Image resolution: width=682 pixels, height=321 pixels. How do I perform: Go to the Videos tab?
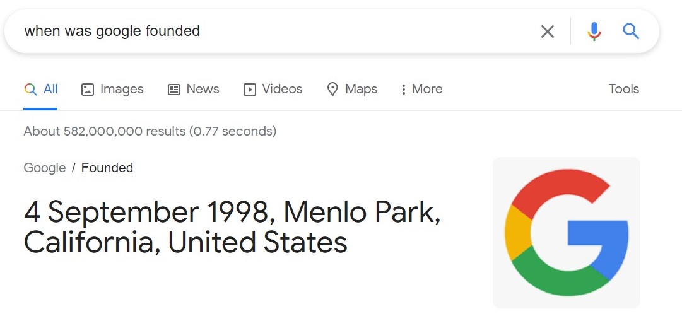tap(273, 89)
